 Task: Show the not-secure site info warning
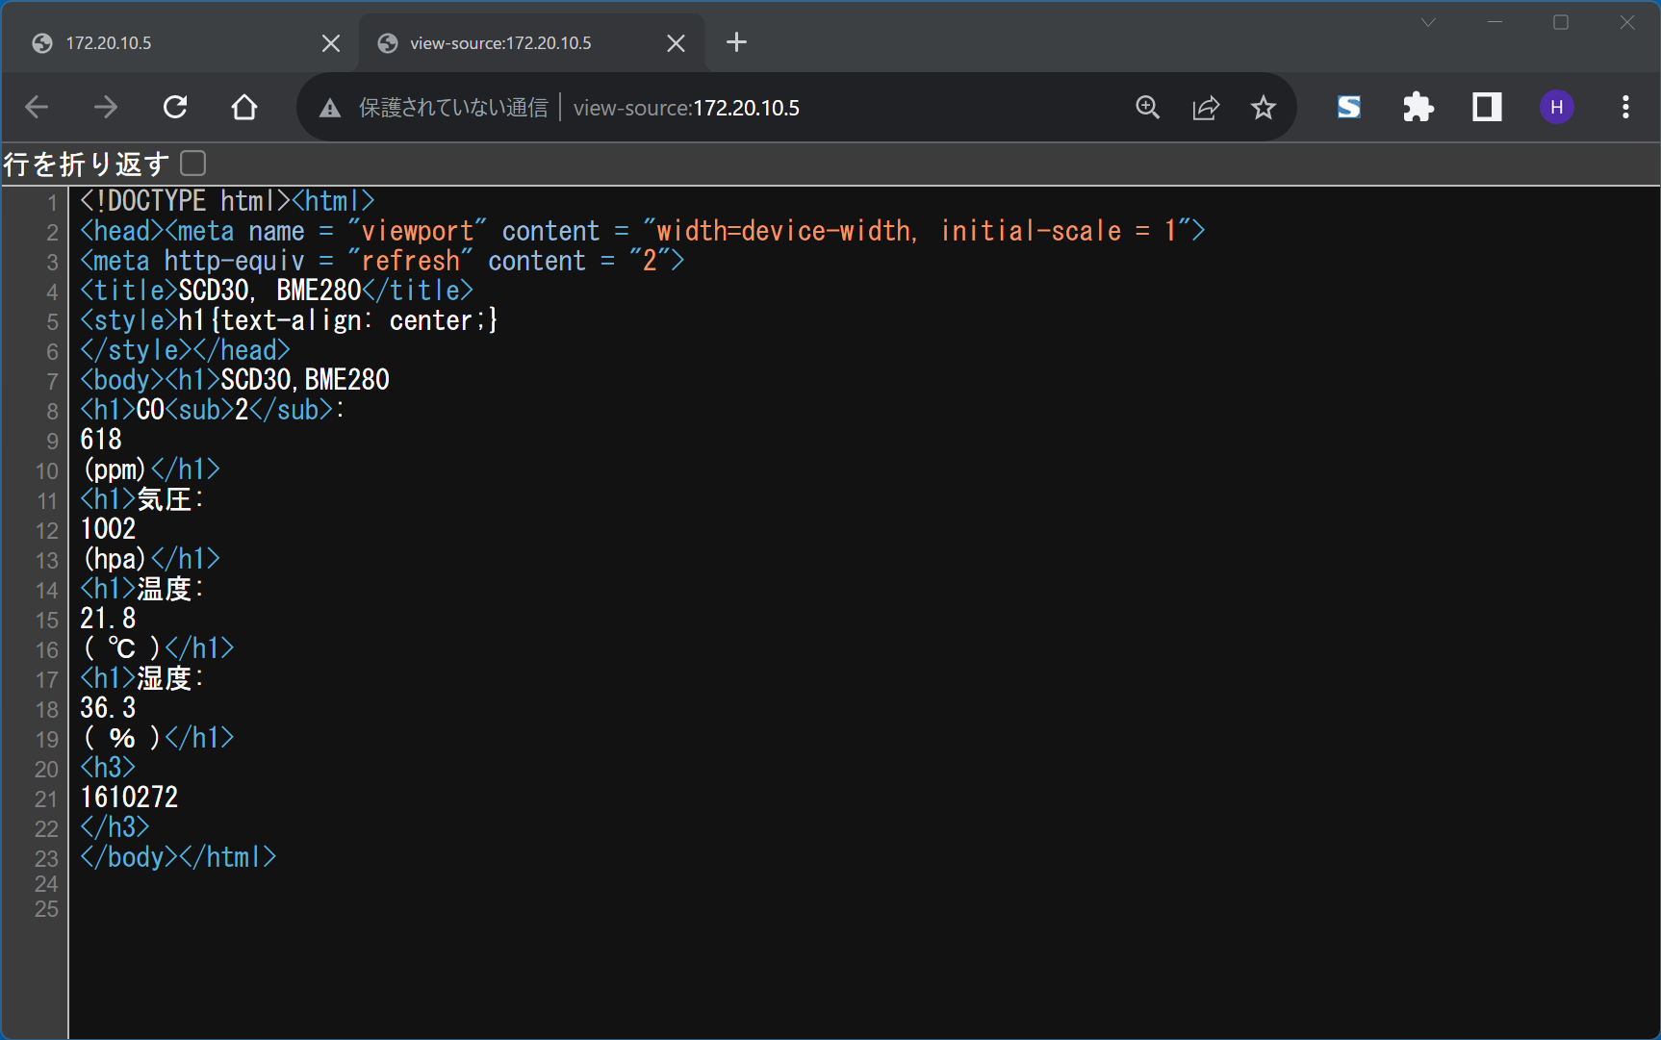(x=330, y=108)
